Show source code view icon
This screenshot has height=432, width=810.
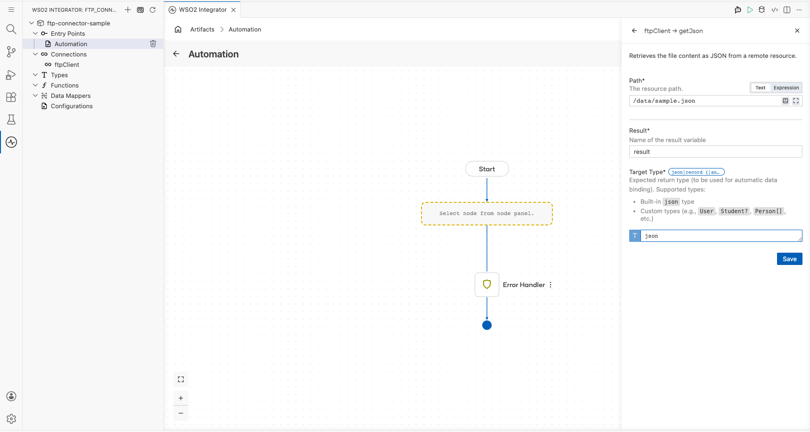point(775,9)
